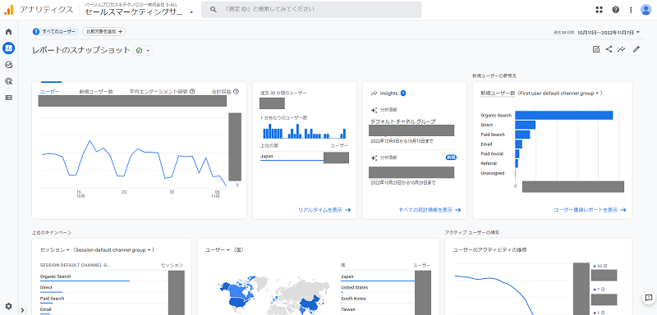657x315 pixels.
Task: Open the report status check dropdown
Action: [143, 51]
